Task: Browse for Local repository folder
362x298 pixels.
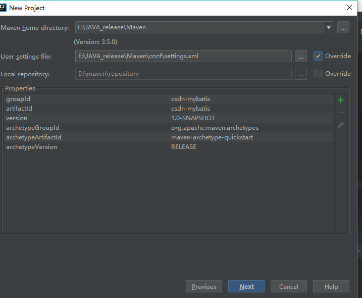Action: (x=301, y=74)
